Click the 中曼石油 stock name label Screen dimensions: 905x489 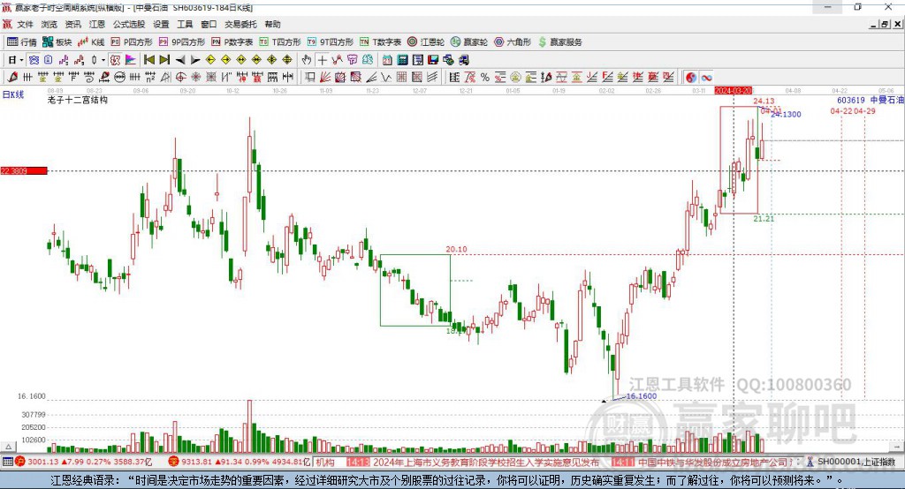[x=886, y=100]
